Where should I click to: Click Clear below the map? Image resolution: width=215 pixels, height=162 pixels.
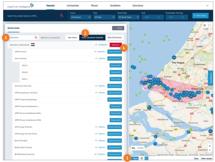[x=196, y=159]
